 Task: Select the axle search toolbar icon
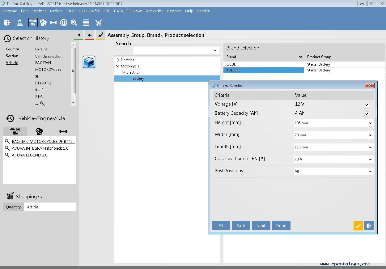[x=53, y=23]
